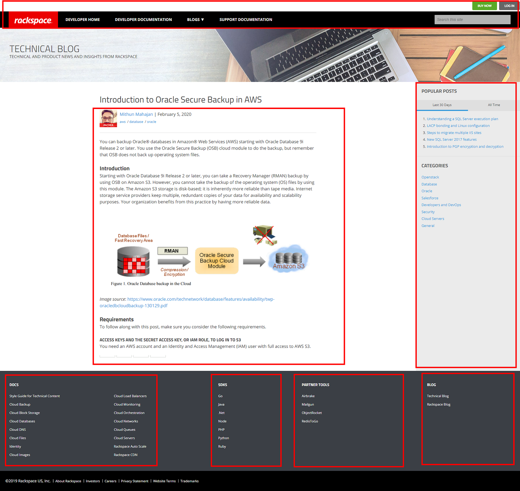The image size is (520, 491).
Task: Open the Node SDK link
Action: [222, 421]
